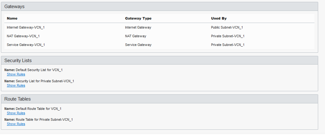
Task: Show rules for Route Table for Private Subnet-VCN_1
Action: (16, 124)
